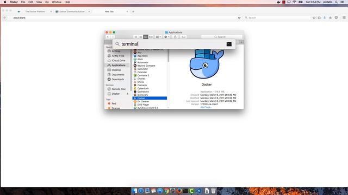Open the Firefox hamburger menu

pos(344,18)
